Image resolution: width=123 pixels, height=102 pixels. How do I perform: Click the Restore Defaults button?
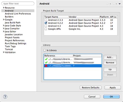click(x=91, y=87)
